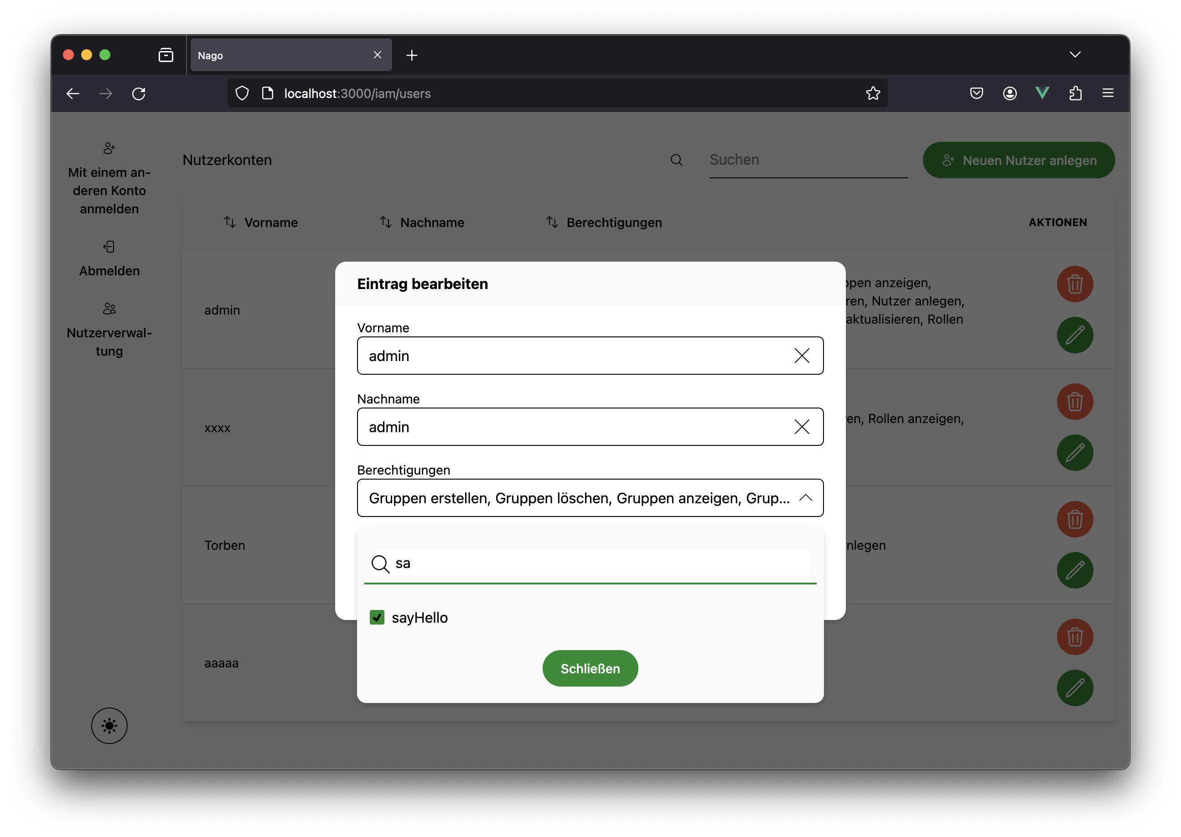Uncheck the sayHello permission checkbox
Viewport: 1181px width, 837px height.
377,617
